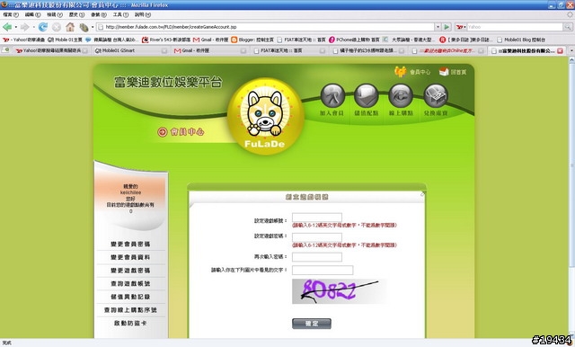The height and width of the screenshot is (347, 575).
Task: Open the Yahoo search engine selector
Action: (x=461, y=27)
